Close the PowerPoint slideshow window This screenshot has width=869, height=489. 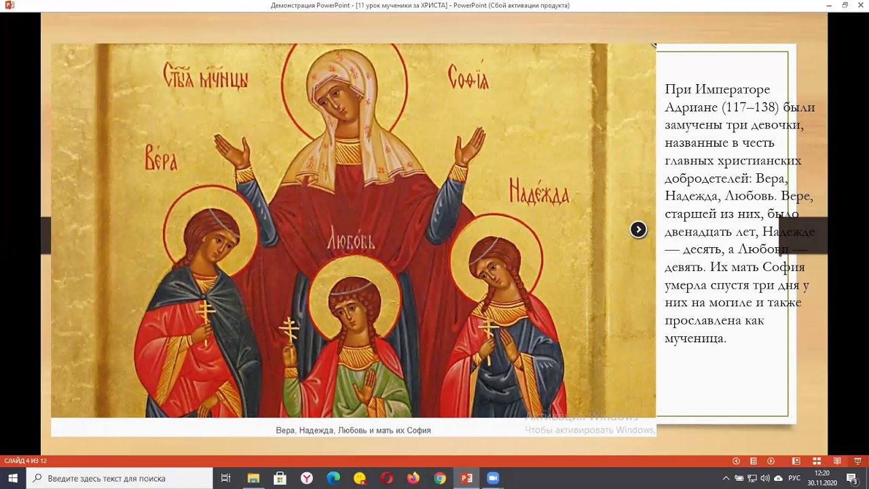tap(861, 5)
